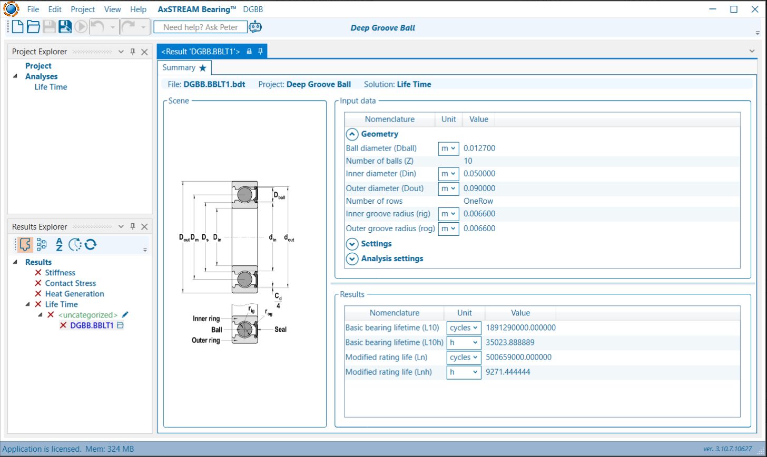Viewport: 767px width, 457px height.
Task: Open the Edit menu
Action: click(x=55, y=9)
